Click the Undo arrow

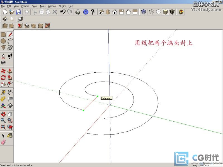[63, 12]
